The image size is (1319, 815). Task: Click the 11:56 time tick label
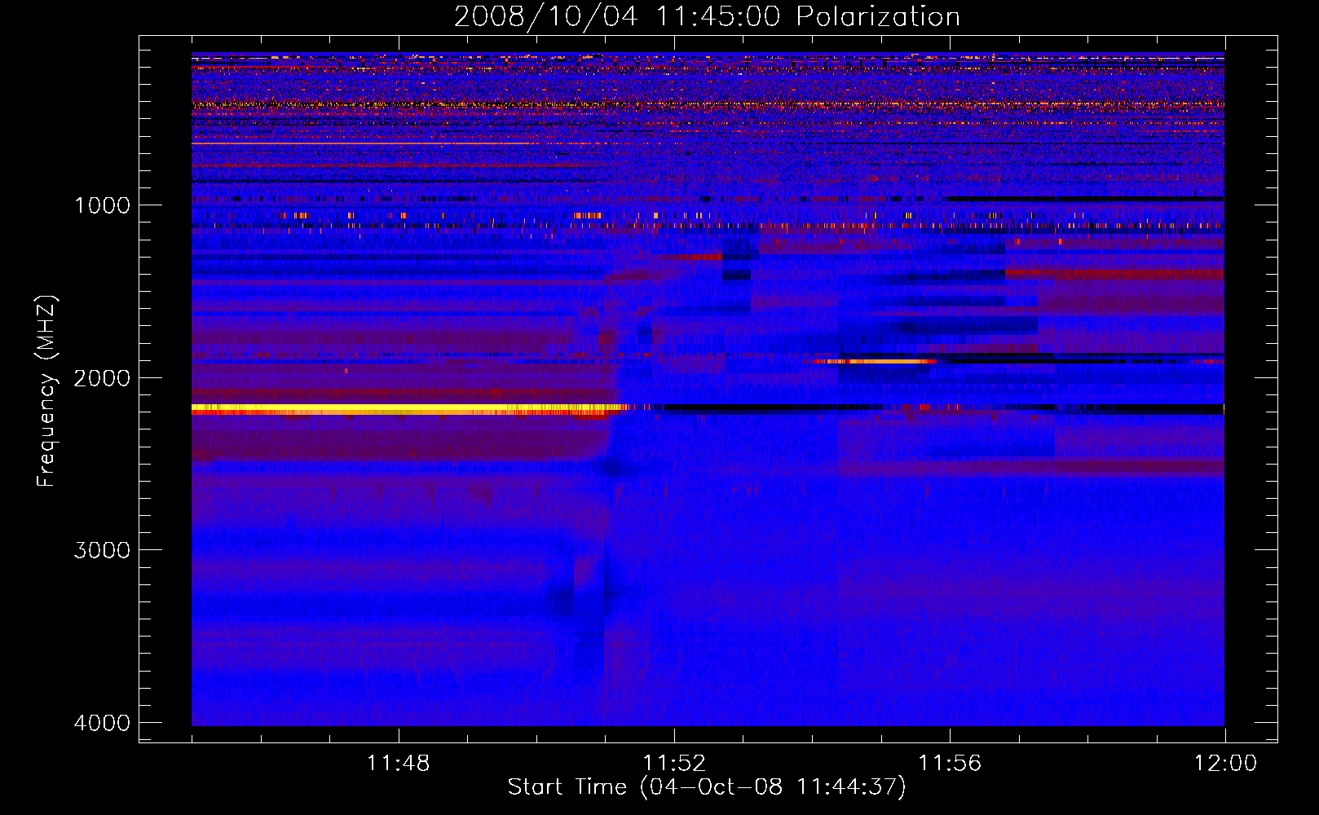(x=950, y=764)
